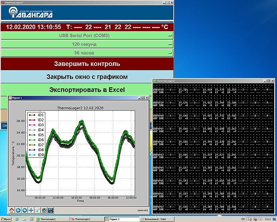The height and width of the screenshot is (222, 277).
Task: Click ID3 legend entry in plot
Action: (36, 125)
